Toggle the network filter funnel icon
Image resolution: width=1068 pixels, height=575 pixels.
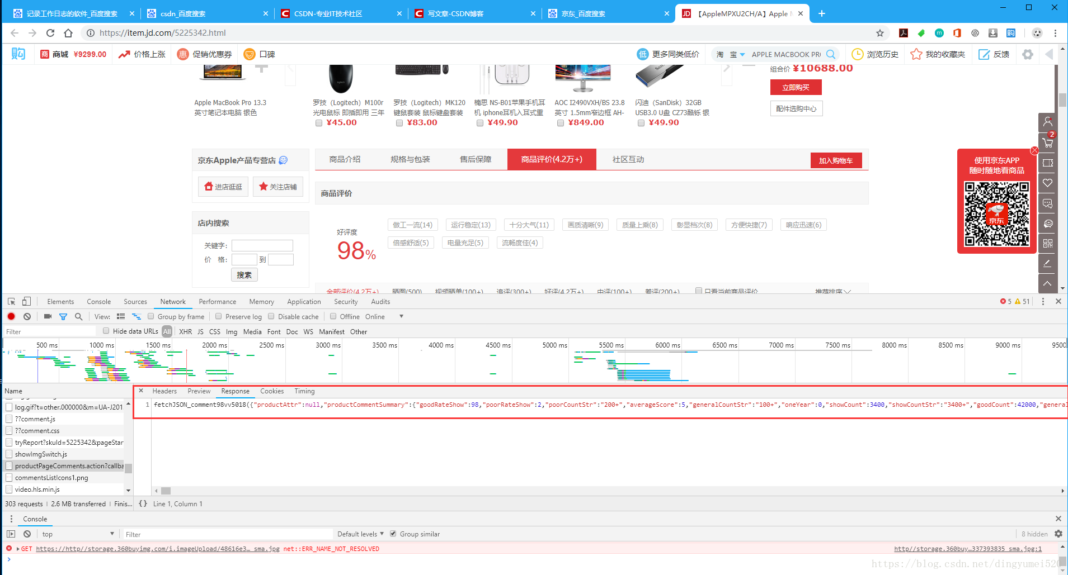click(63, 316)
